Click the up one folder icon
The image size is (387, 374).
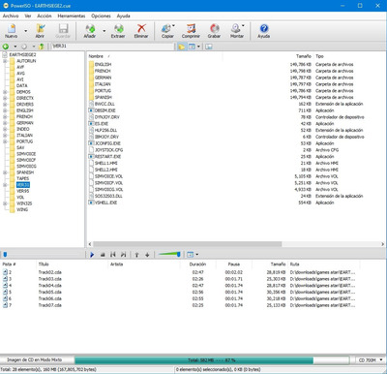click(x=42, y=47)
